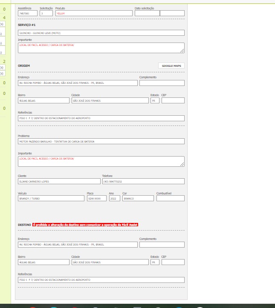Select the Solicitação field

46,13
